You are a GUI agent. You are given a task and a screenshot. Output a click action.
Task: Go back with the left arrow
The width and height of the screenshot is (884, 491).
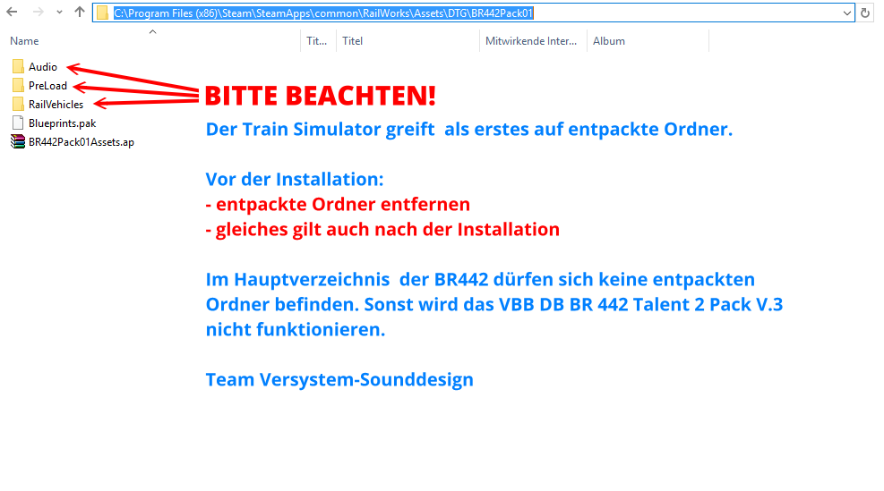click(12, 12)
